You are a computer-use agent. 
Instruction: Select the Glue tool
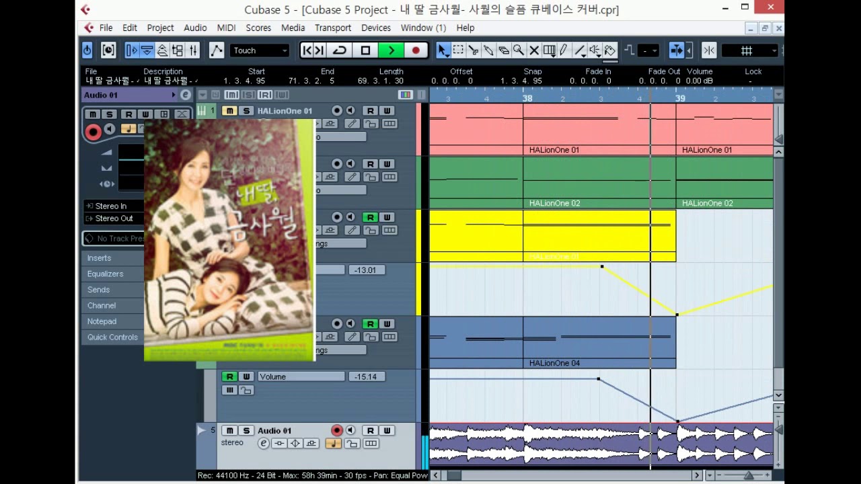coord(488,50)
